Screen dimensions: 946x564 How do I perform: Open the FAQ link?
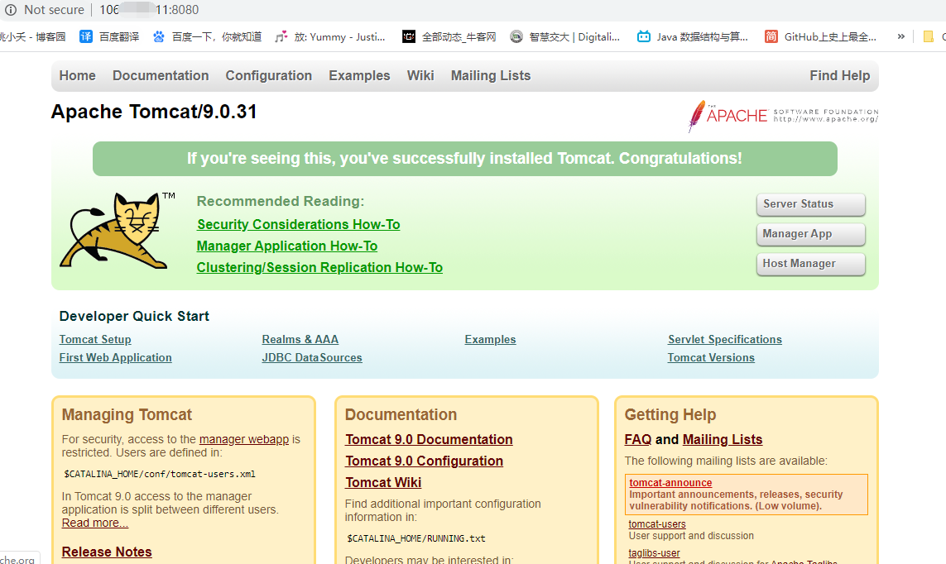638,439
